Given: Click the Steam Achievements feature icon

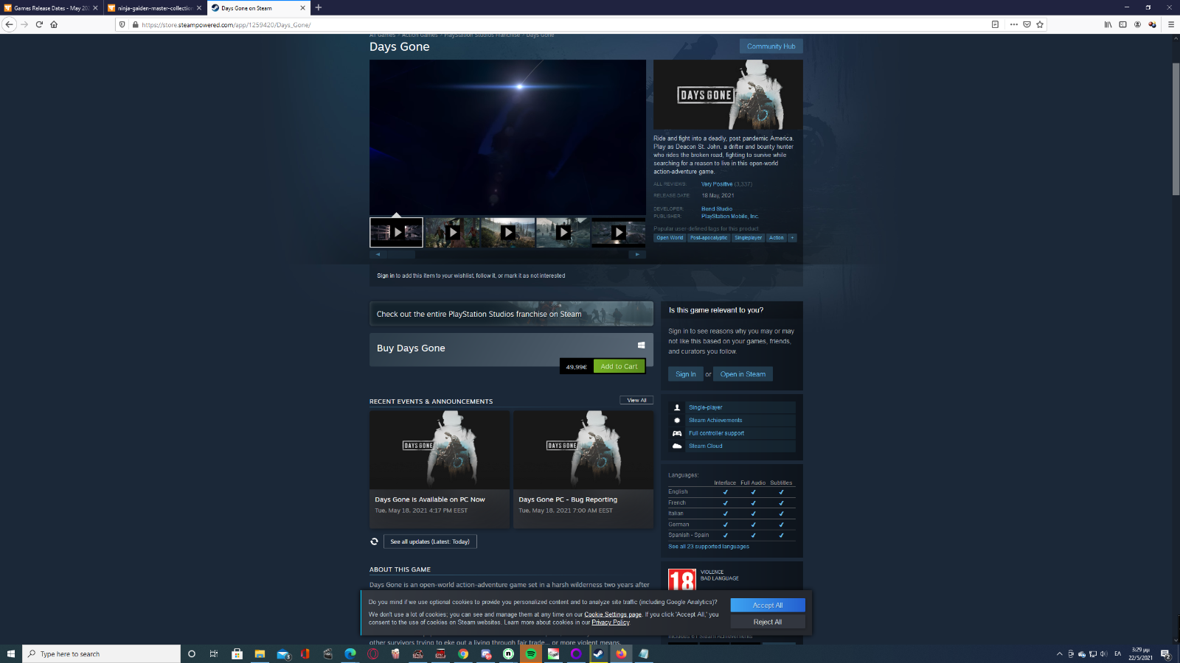Looking at the screenshot, I should point(677,420).
